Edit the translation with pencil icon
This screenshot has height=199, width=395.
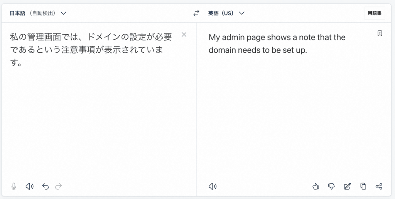tap(348, 186)
